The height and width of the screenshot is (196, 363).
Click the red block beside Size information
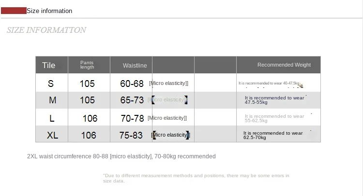[14, 11]
